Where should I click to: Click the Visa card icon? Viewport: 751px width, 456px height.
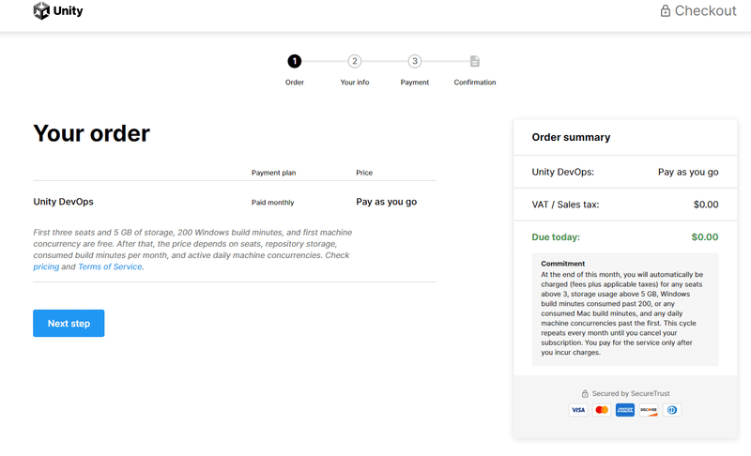(x=578, y=410)
